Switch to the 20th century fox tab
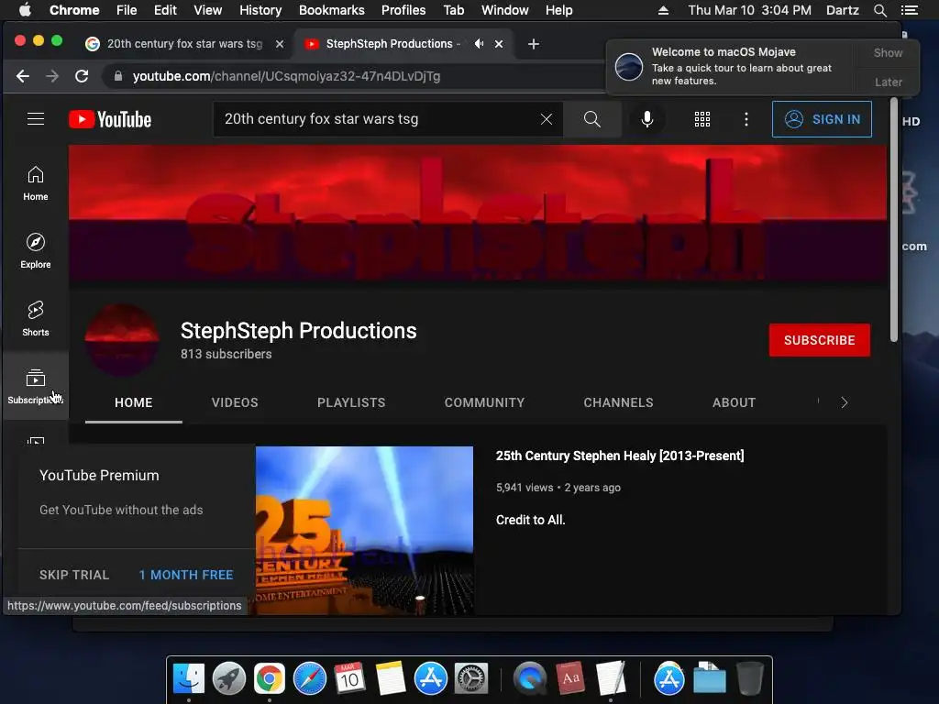 coord(184,44)
